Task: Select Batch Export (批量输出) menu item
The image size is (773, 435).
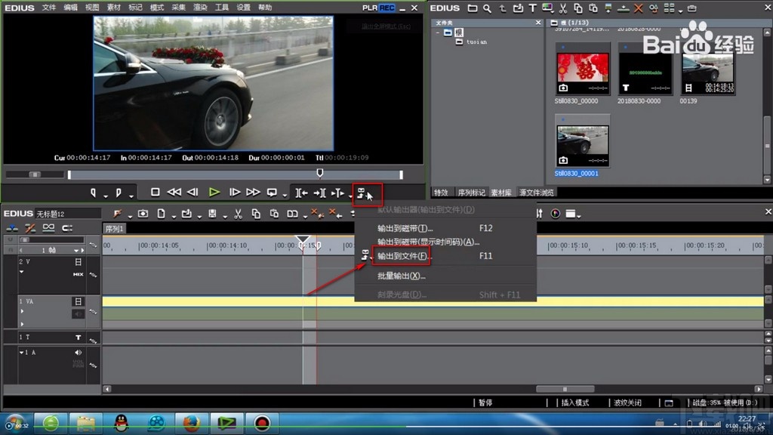Action: click(x=402, y=276)
